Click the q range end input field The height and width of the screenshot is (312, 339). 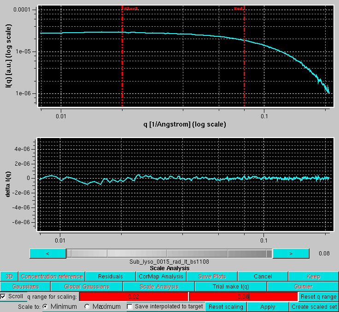coord(243,297)
